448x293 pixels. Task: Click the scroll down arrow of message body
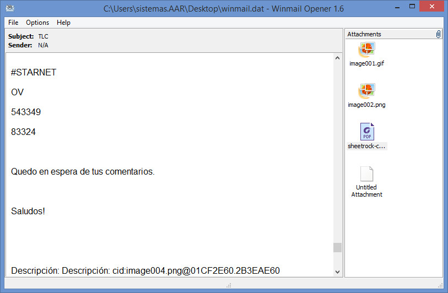[337, 272]
